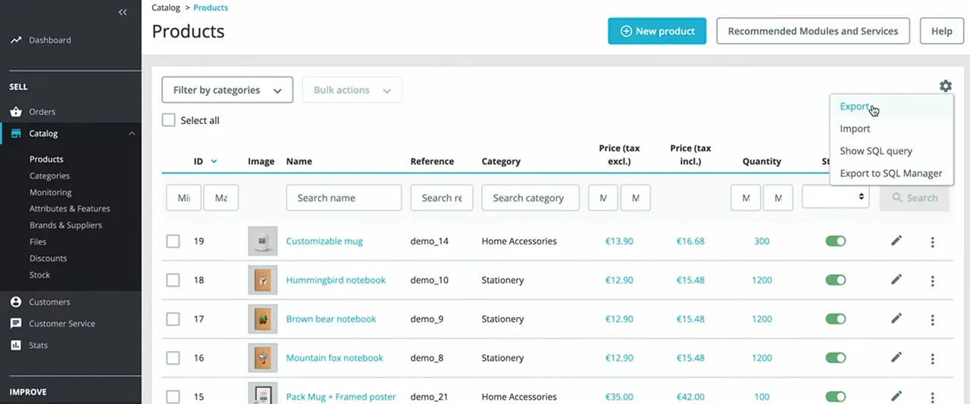Edit Pack Mug + Framed poster pencil icon
The width and height of the screenshot is (970, 404).
tap(896, 396)
